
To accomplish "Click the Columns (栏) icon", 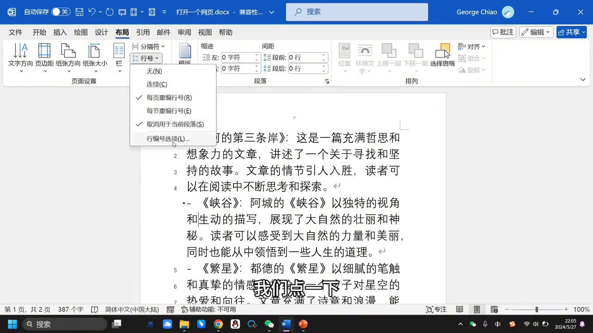I will coord(119,52).
